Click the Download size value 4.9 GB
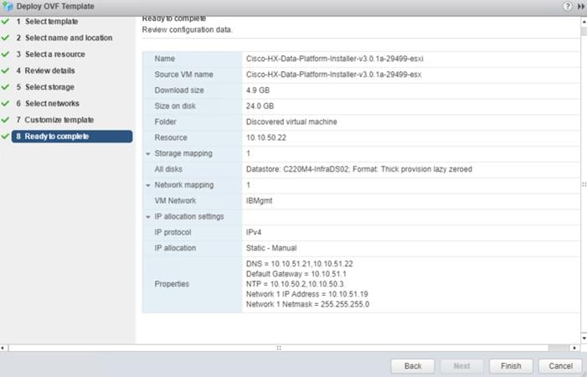The image size is (587, 377). [x=258, y=90]
